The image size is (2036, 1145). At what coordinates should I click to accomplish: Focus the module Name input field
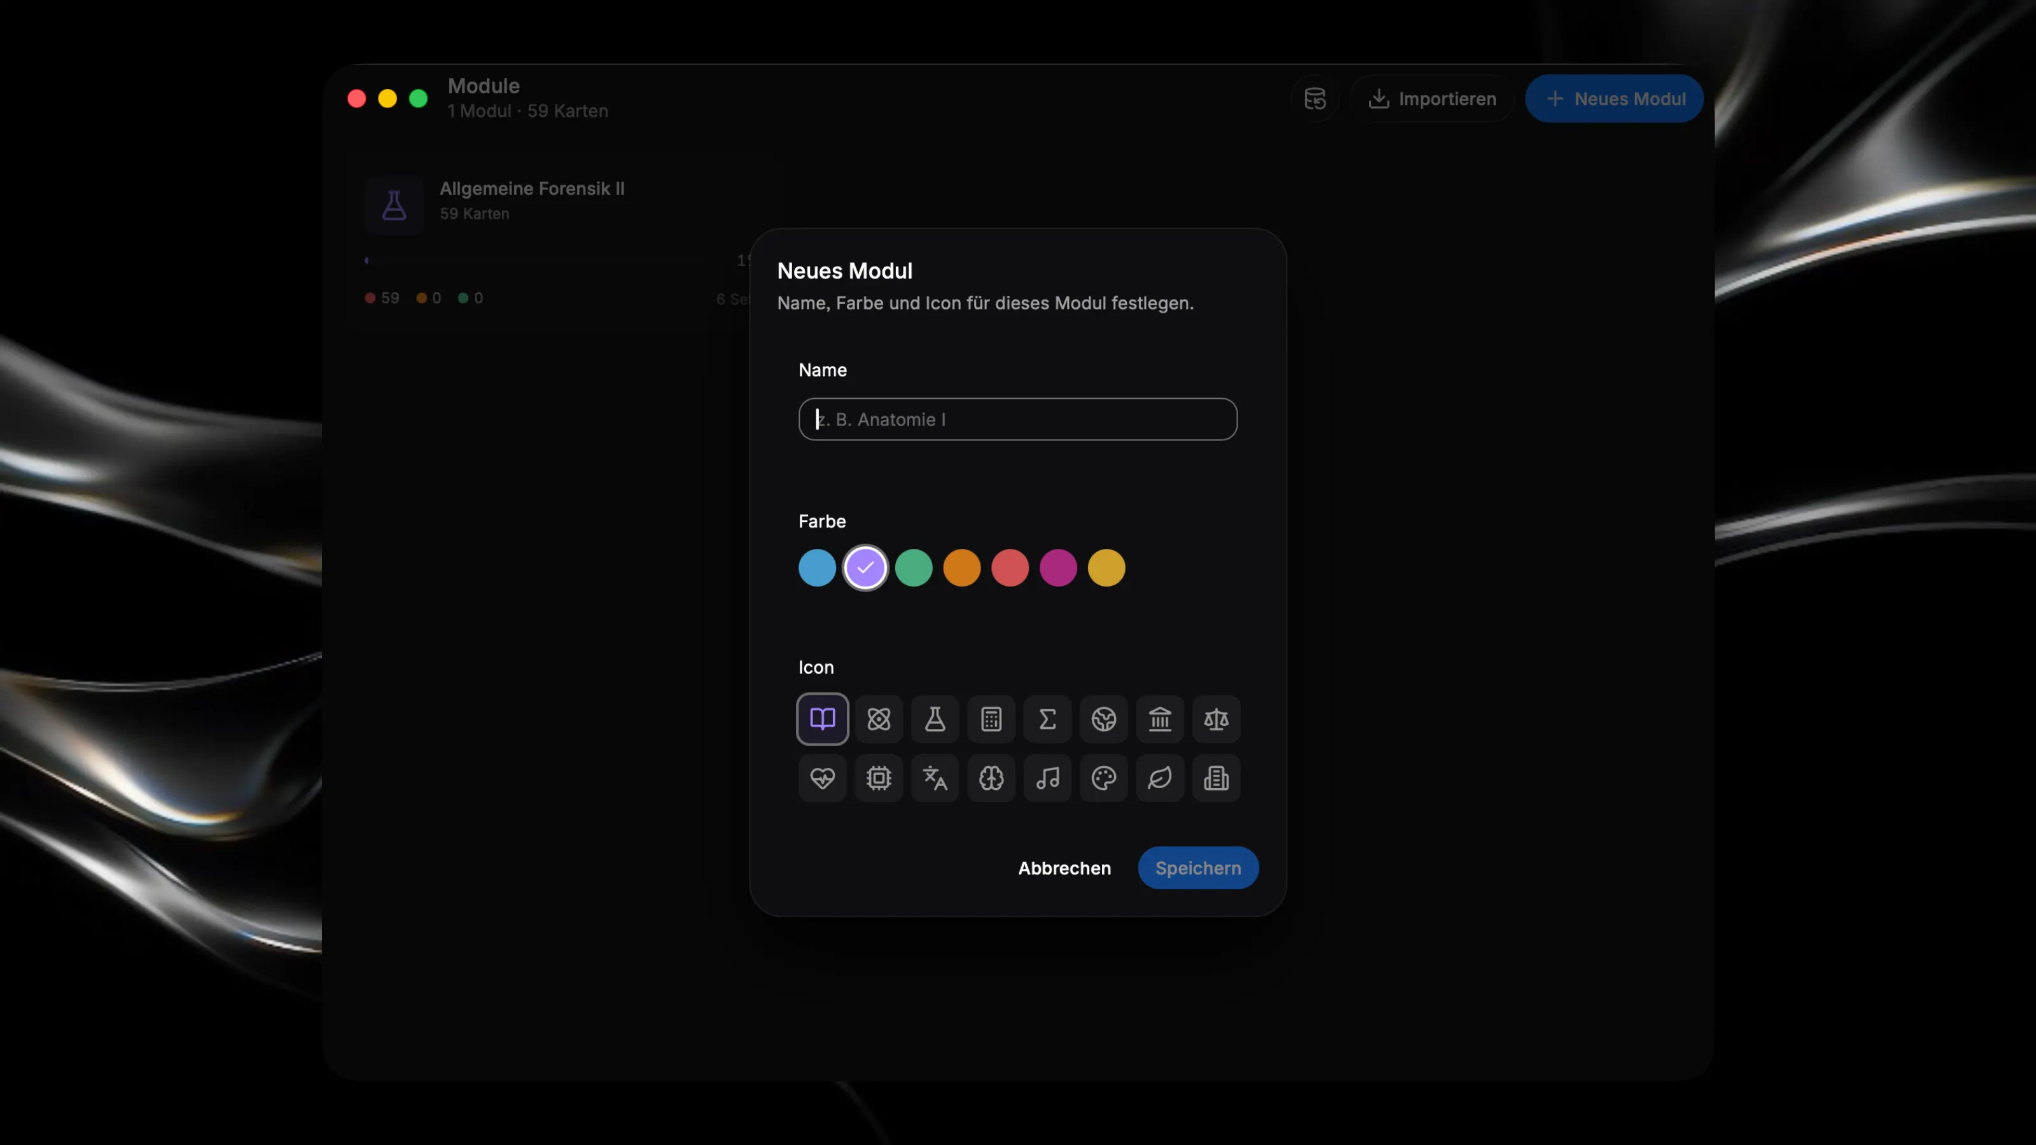tap(1017, 419)
